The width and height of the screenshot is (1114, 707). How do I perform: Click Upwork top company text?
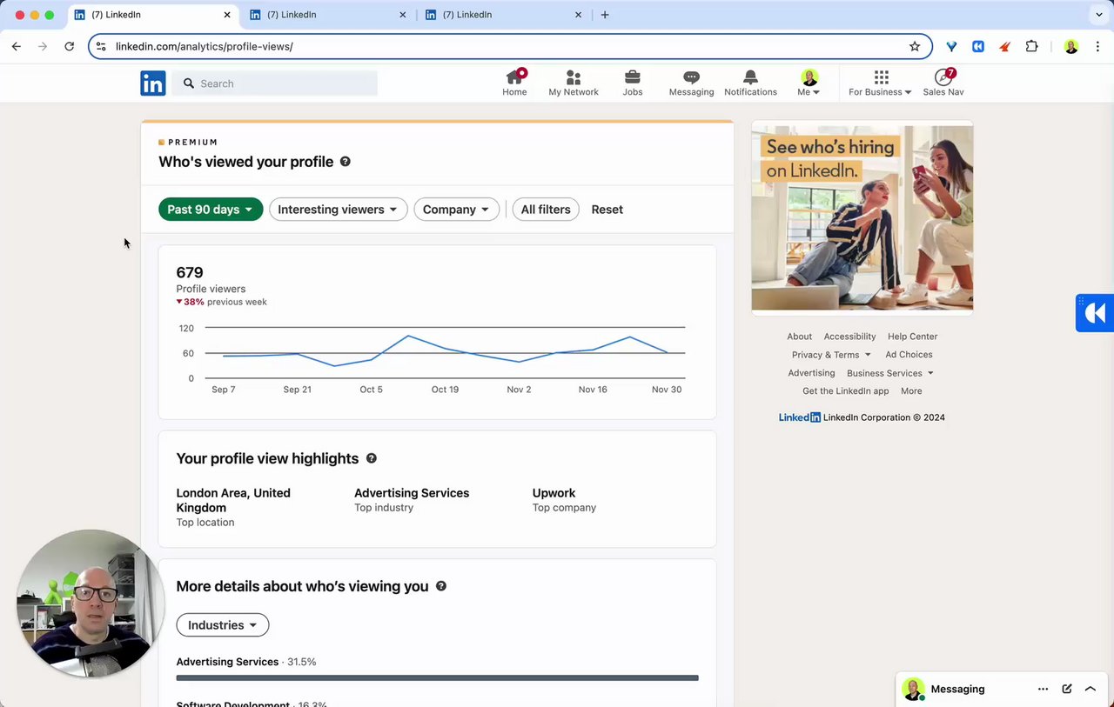point(554,493)
